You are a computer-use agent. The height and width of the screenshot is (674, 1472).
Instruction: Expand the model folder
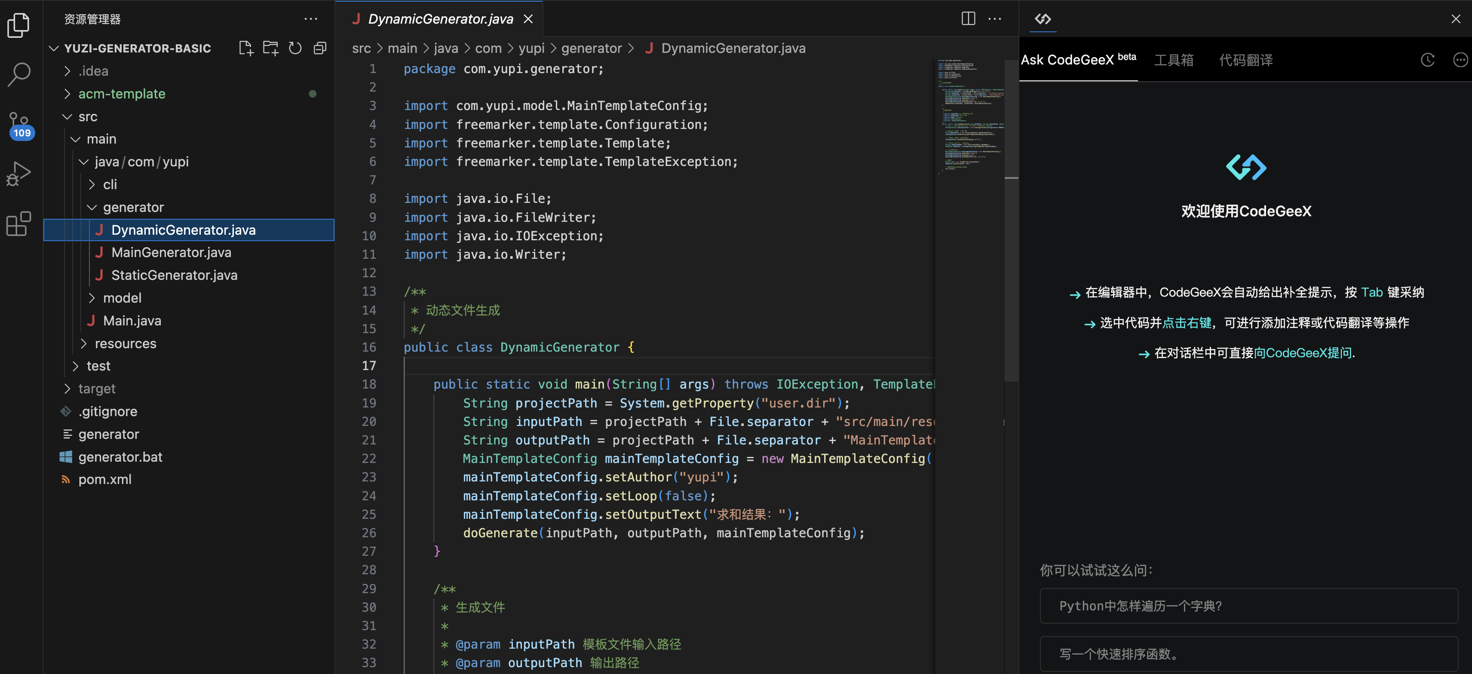pos(122,298)
